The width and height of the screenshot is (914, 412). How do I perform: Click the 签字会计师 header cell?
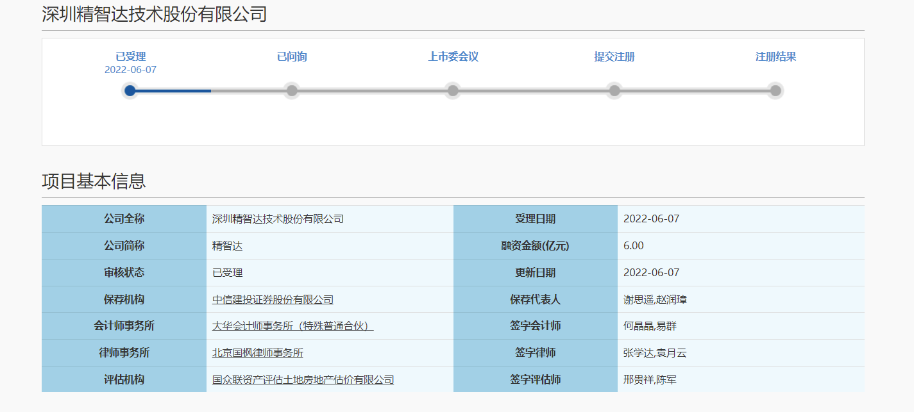[536, 325]
